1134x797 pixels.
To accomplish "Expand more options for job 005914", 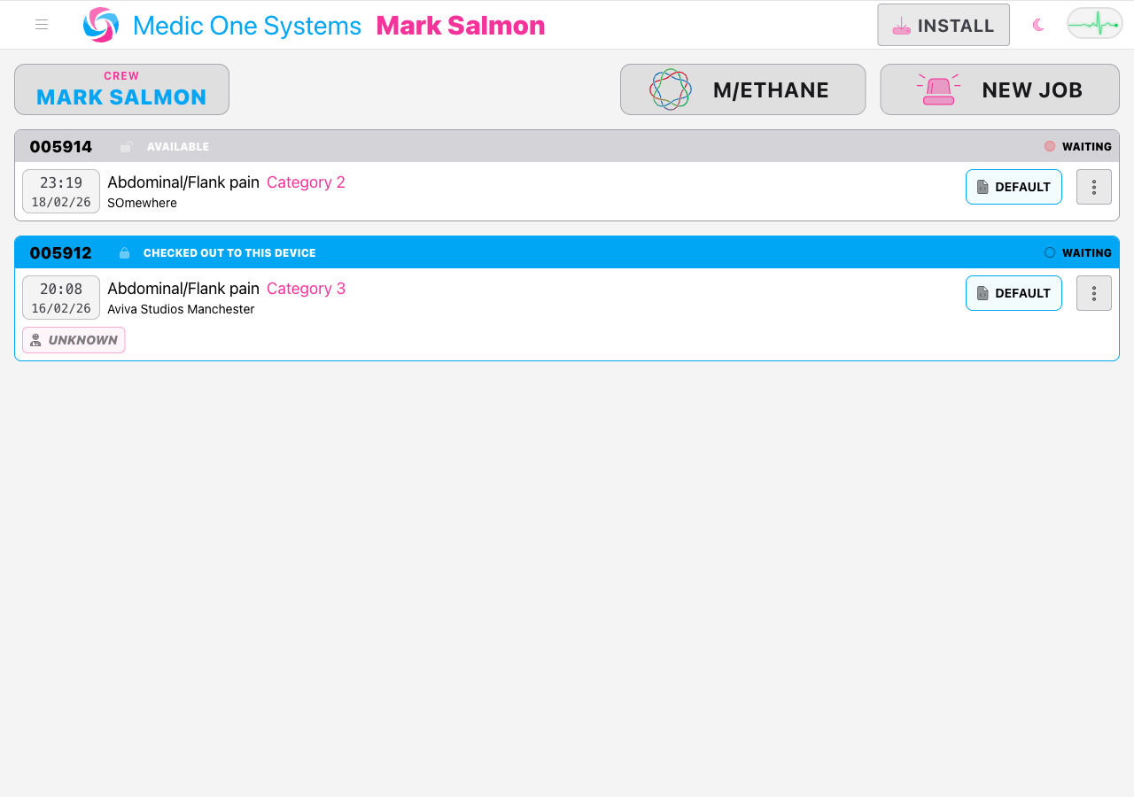I will (x=1094, y=187).
